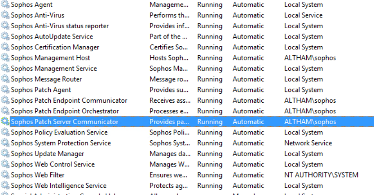Select Sophos Web Control Service name

point(53,164)
